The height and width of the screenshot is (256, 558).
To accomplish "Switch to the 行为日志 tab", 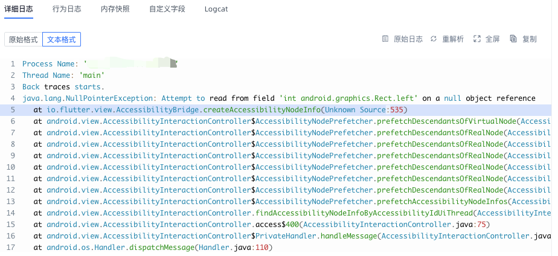I will (x=67, y=9).
